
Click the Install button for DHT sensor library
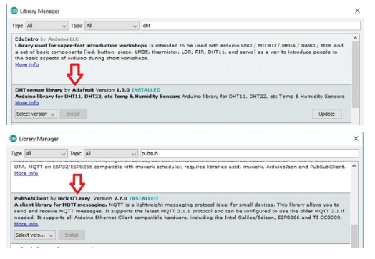tap(73, 114)
